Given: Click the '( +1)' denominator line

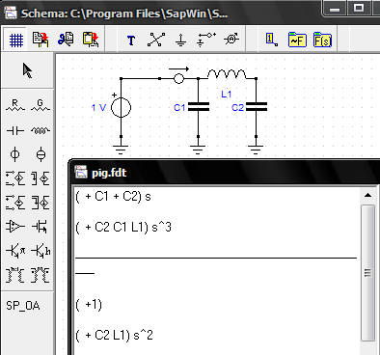Looking at the screenshot, I should (89, 305).
